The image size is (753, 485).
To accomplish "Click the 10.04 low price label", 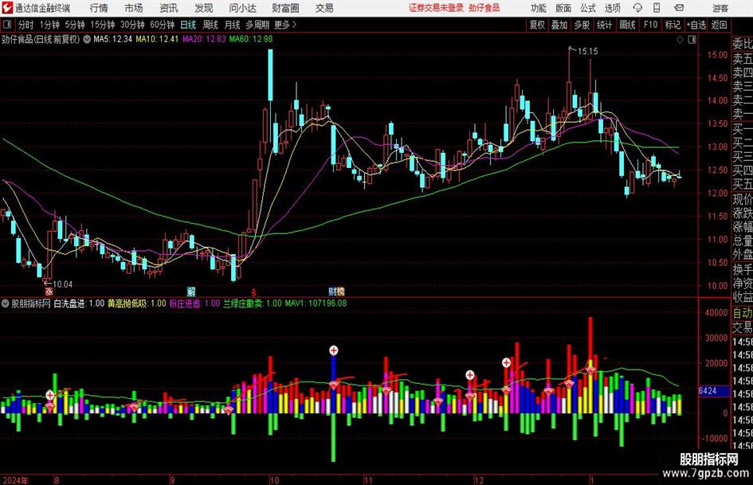I will (62, 284).
